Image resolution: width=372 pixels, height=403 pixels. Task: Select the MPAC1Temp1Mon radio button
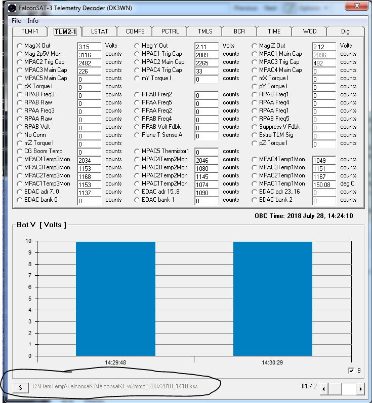click(x=254, y=184)
